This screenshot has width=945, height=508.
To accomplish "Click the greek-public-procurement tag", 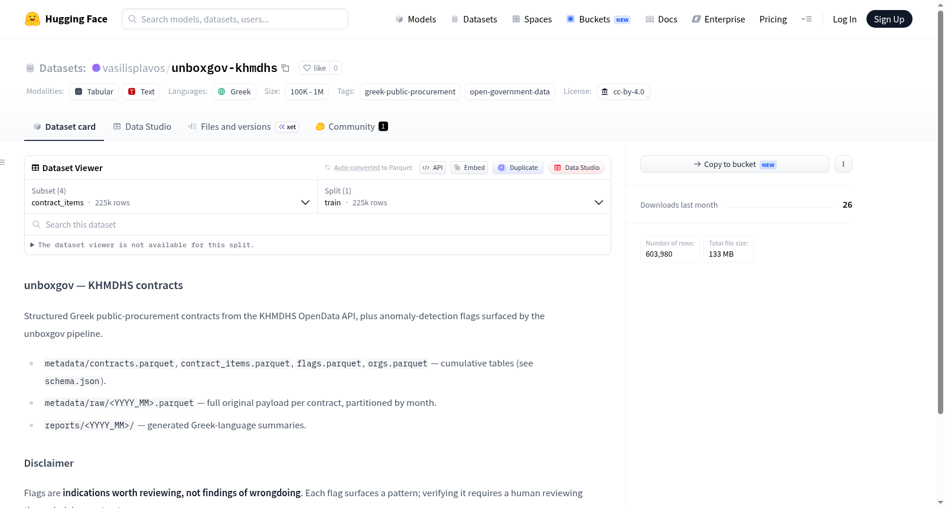I will 410,91.
